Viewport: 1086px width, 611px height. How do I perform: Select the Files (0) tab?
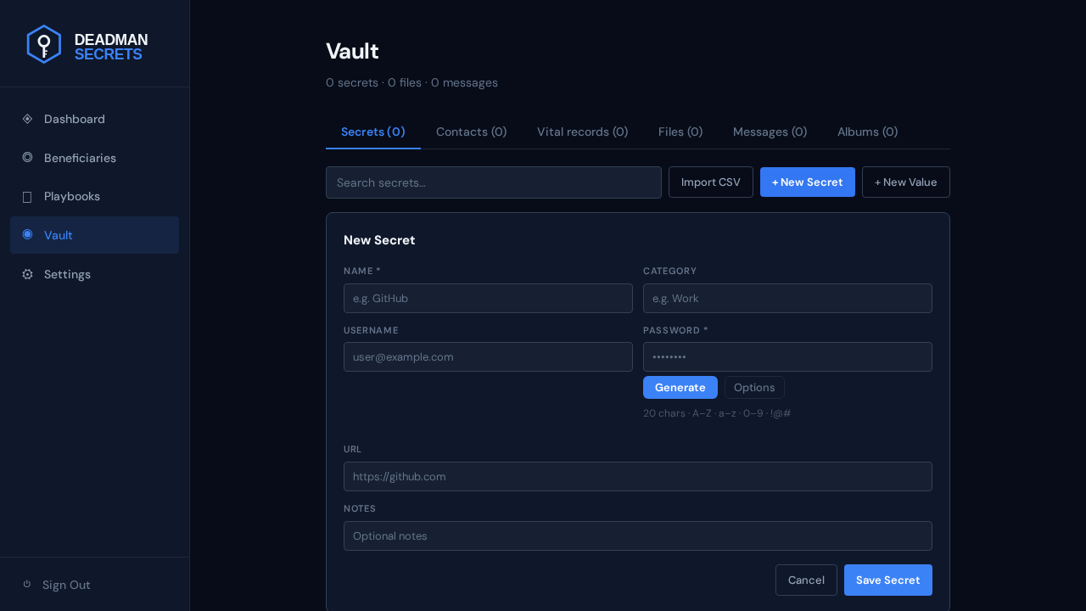(x=680, y=132)
